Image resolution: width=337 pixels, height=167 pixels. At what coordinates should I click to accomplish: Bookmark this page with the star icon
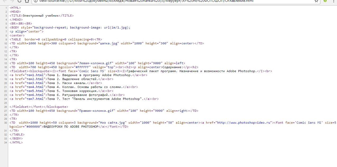point(316,1)
